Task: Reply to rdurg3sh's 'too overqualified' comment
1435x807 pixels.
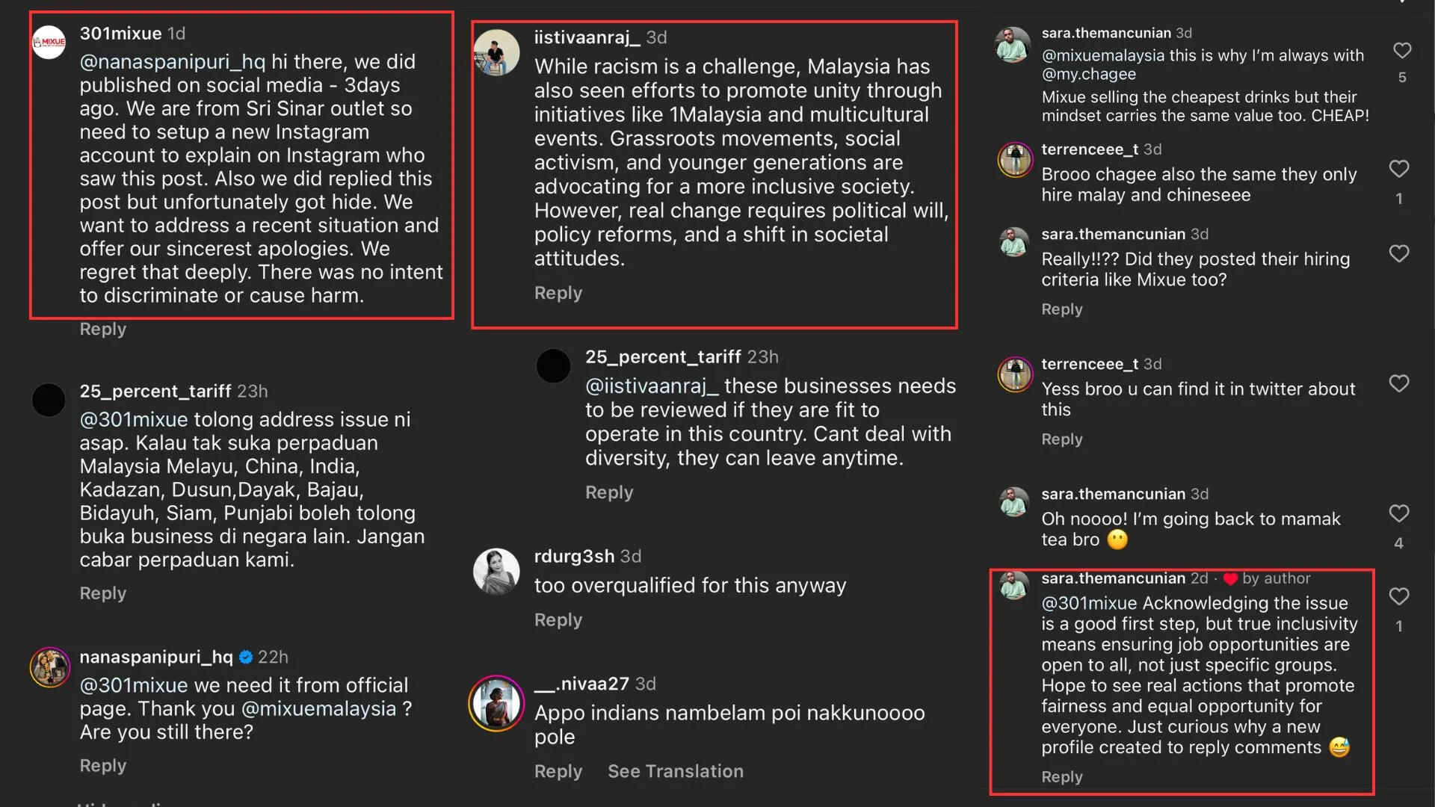Action: (x=558, y=620)
